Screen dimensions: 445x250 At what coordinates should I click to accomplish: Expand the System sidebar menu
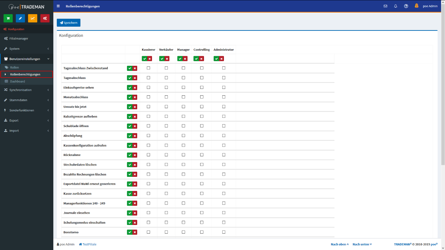point(26,49)
